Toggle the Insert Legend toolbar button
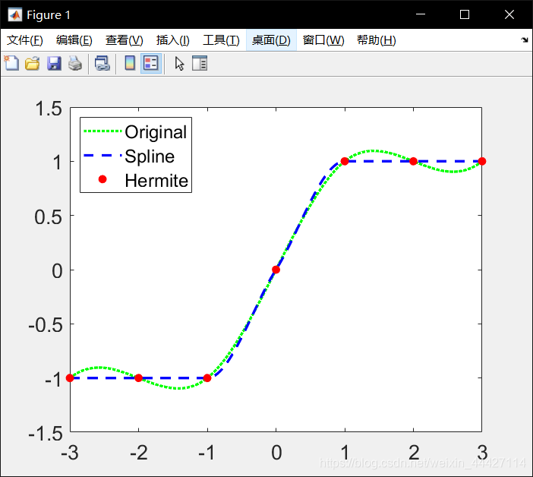This screenshot has width=533, height=477. (x=151, y=64)
